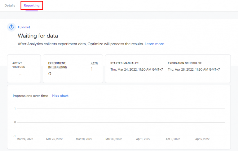Click the active visitors ellipsis value
This screenshot has width=238, height=151.
click(21, 74)
